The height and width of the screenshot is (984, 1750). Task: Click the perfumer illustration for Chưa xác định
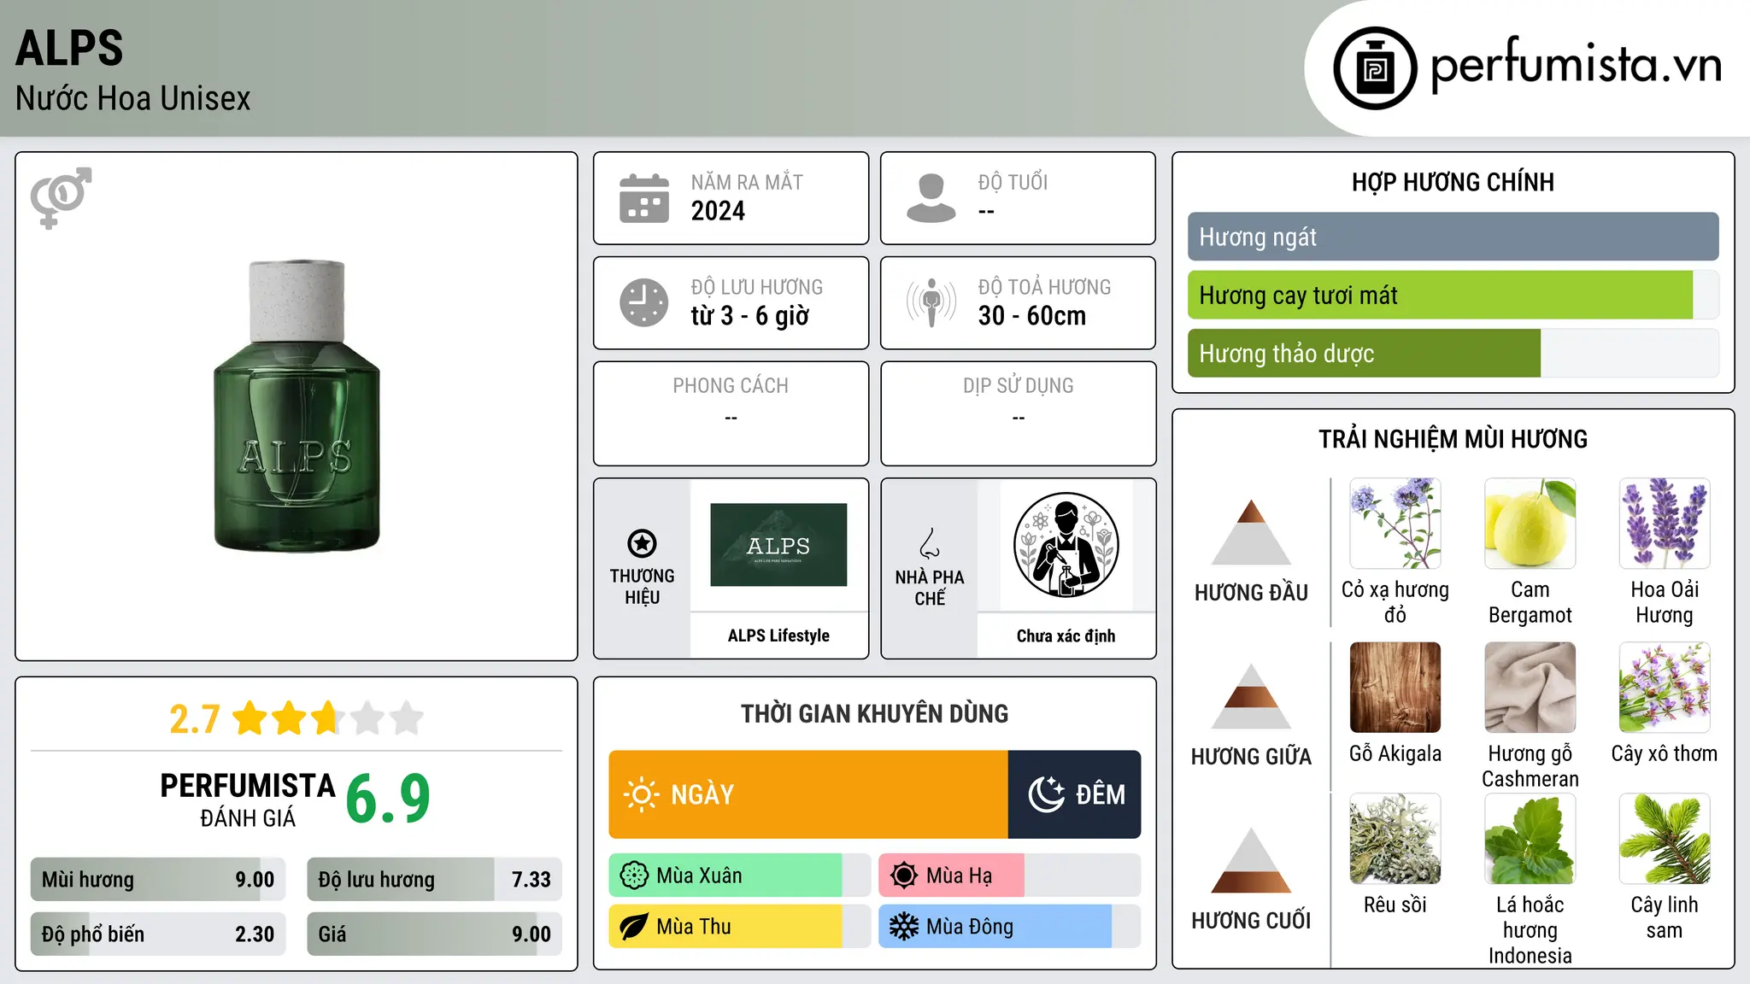pos(1066,545)
